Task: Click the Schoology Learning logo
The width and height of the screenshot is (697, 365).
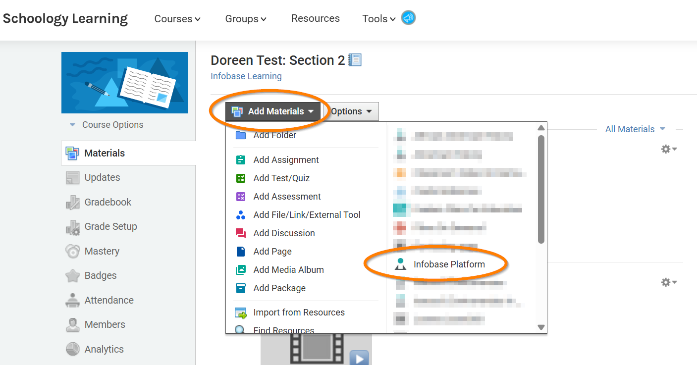Action: 65,19
